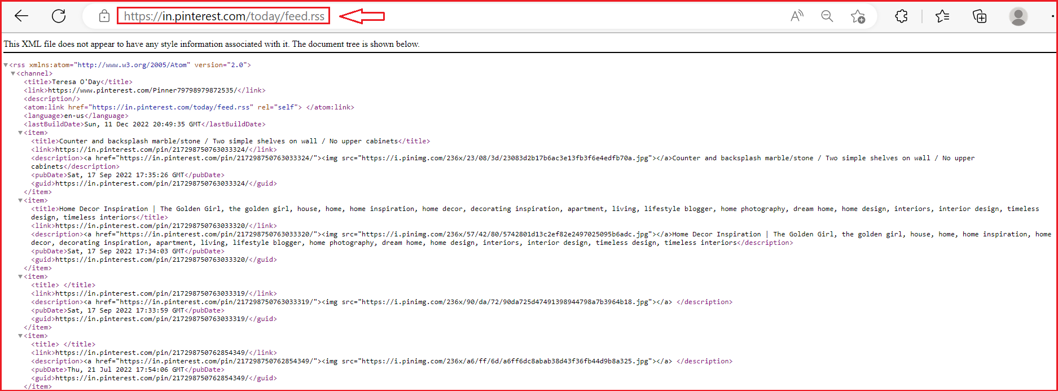The height and width of the screenshot is (391, 1058).
Task: Click the browser back arrow
Action: coord(21,16)
